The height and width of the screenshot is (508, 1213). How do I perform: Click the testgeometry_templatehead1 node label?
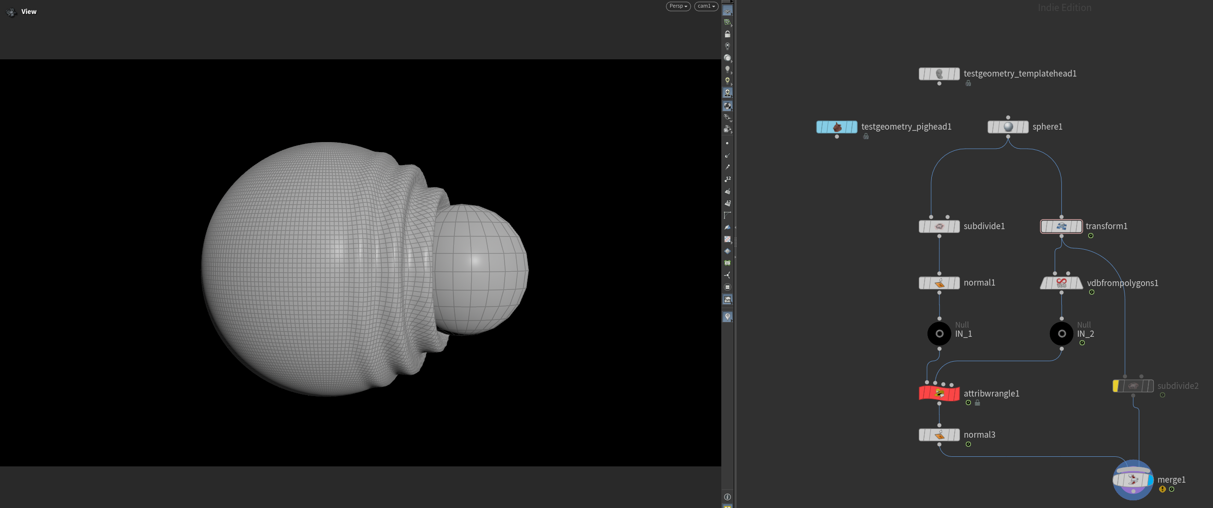click(x=1020, y=74)
